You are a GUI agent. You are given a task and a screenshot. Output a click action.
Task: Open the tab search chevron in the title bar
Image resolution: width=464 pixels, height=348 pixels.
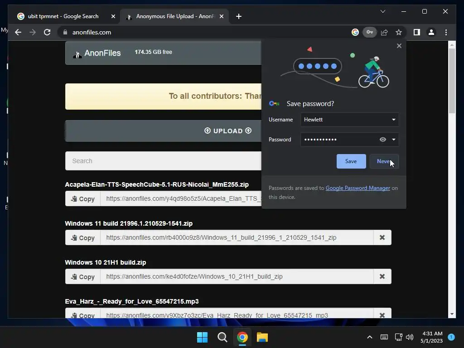pyautogui.click(x=382, y=11)
